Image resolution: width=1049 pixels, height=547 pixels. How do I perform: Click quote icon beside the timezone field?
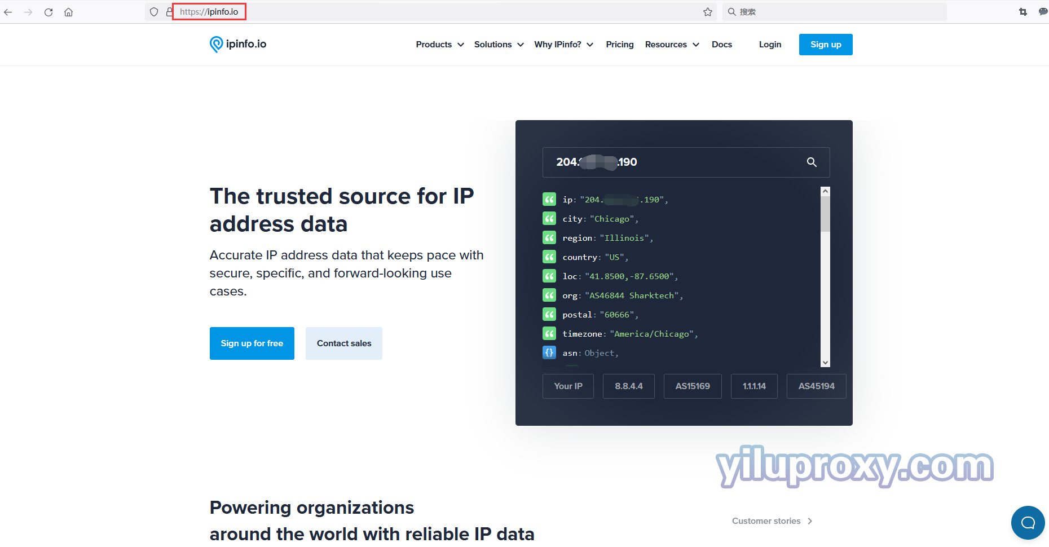point(549,333)
